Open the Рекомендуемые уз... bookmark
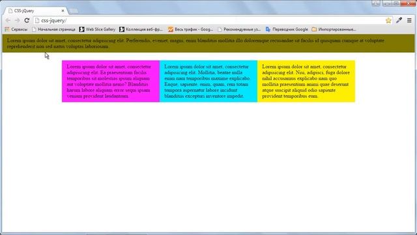The width and height of the screenshot is (417, 235). coord(239,29)
